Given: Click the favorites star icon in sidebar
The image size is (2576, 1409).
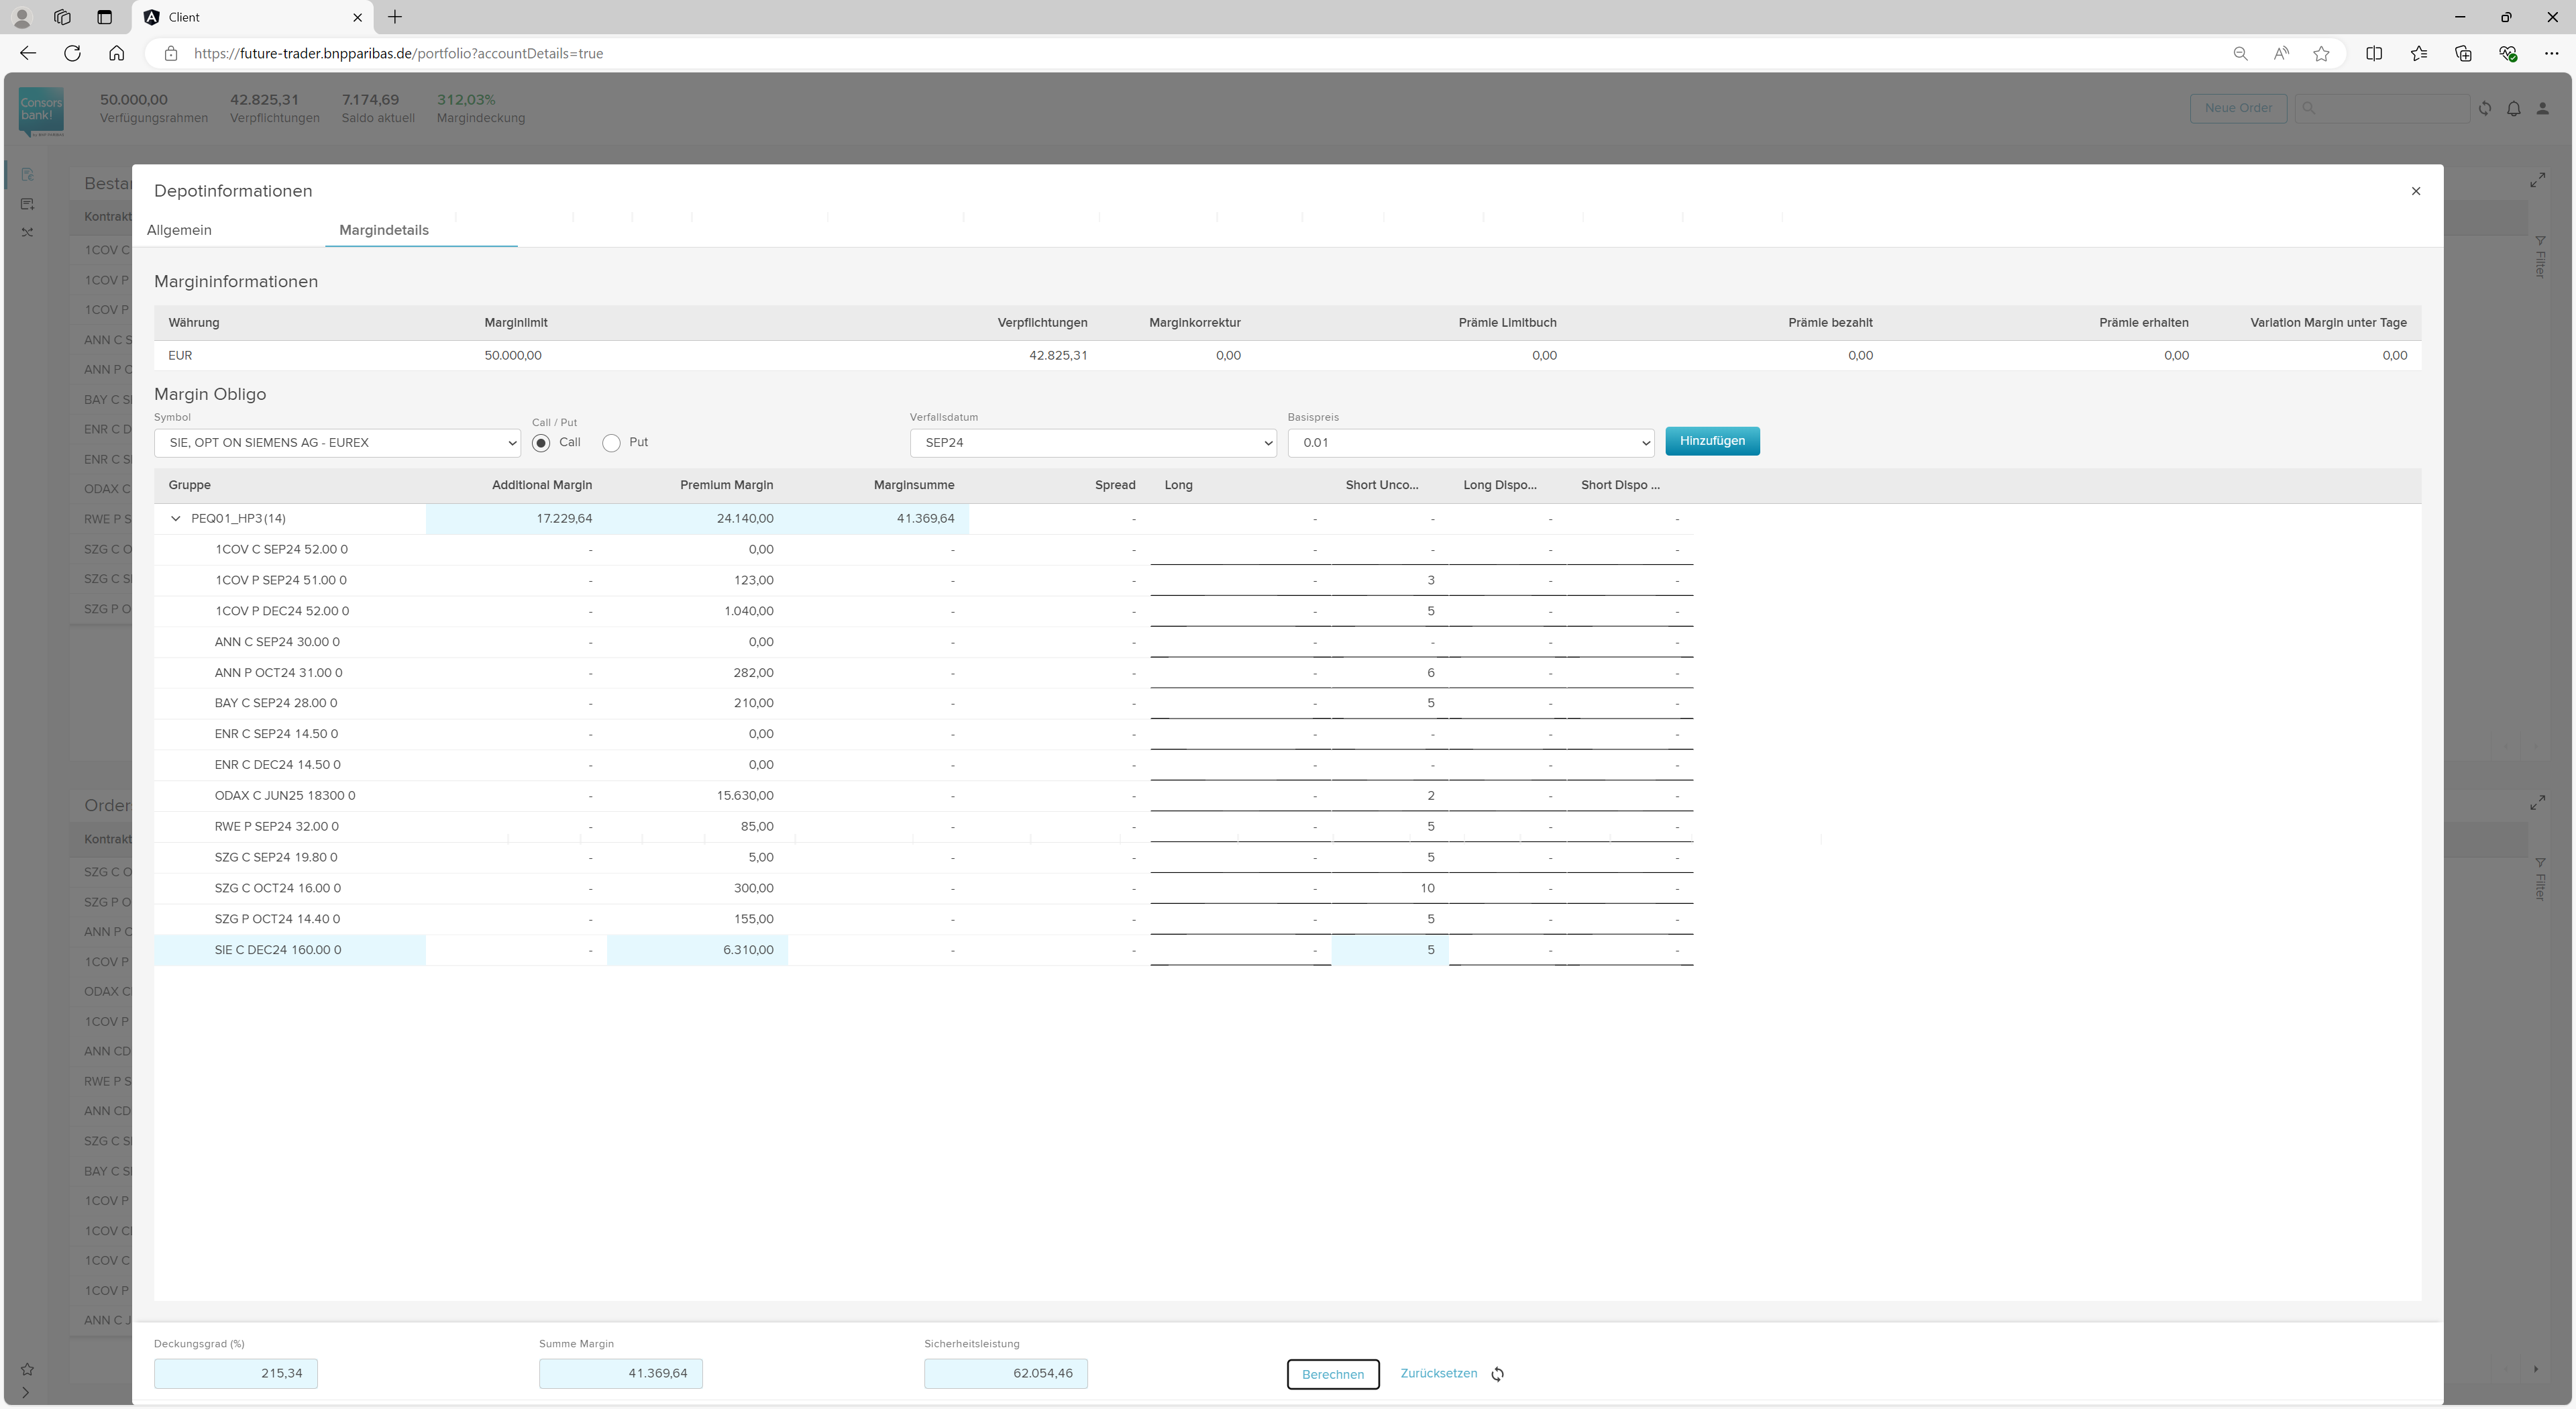Looking at the screenshot, I should pyautogui.click(x=27, y=1369).
